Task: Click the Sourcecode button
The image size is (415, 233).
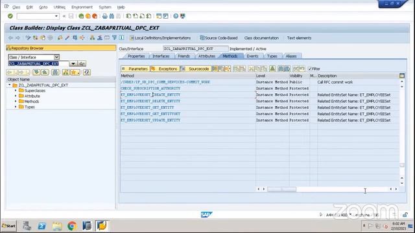Action: click(196, 69)
